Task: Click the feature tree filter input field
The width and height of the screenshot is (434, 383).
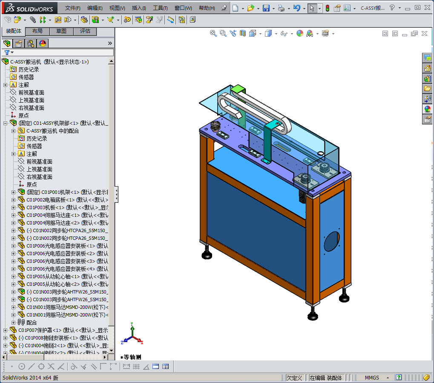Action: click(x=64, y=52)
